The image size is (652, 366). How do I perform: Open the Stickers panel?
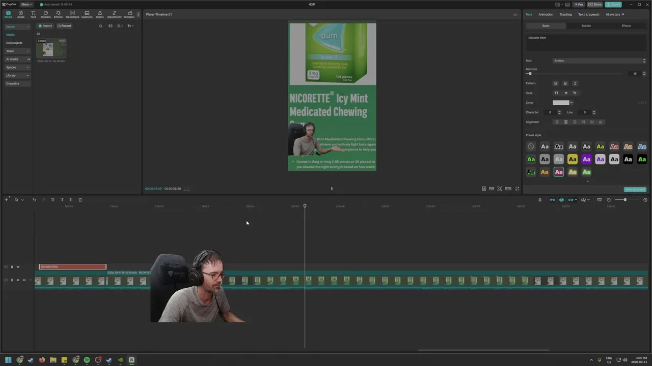click(x=46, y=14)
